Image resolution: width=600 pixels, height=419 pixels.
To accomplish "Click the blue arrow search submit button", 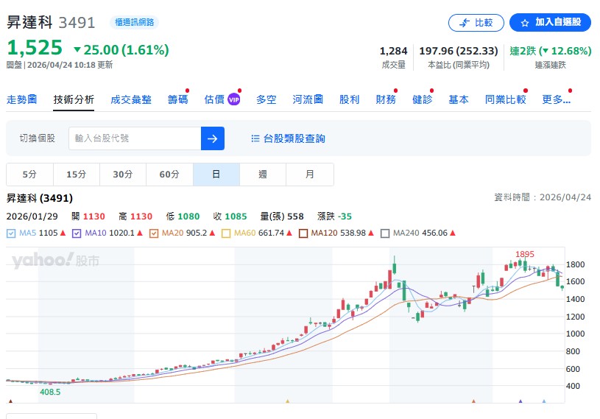I will [212, 138].
